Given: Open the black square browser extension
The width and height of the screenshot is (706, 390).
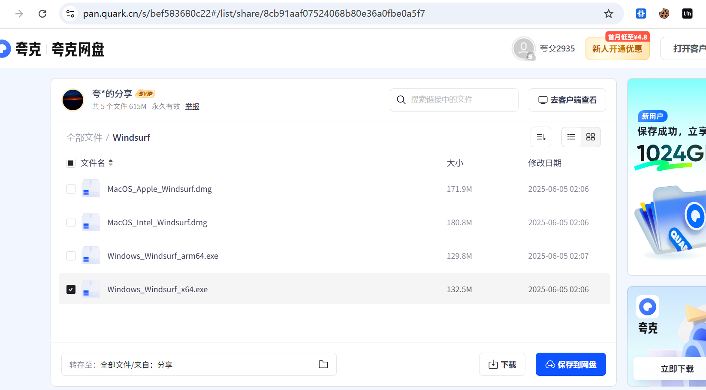Looking at the screenshot, I should 687,14.
